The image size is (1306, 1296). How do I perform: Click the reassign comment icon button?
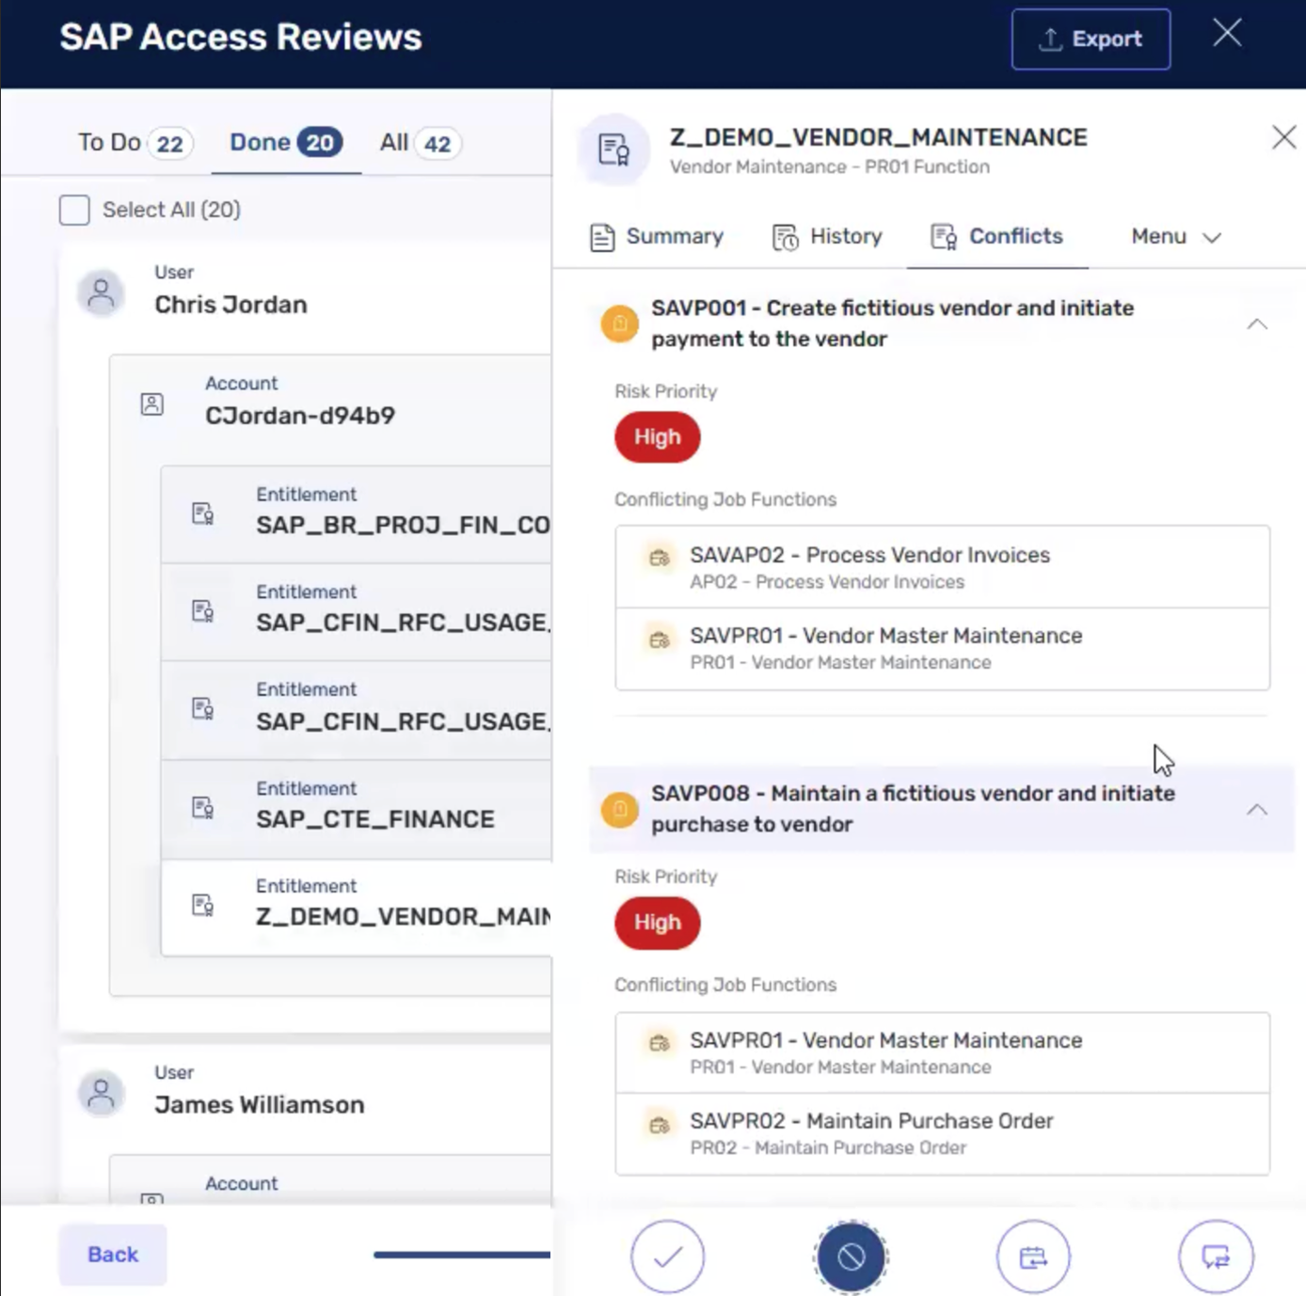coord(1216,1256)
